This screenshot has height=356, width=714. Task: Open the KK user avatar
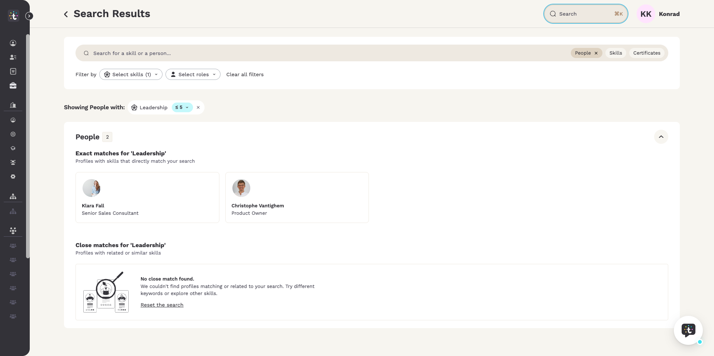[x=646, y=14]
